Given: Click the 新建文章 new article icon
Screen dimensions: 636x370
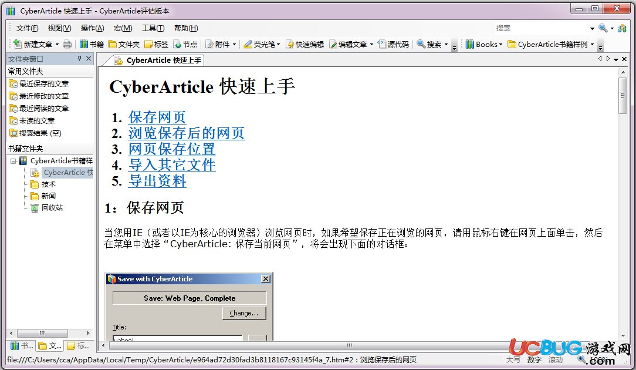Looking at the screenshot, I should (18, 44).
